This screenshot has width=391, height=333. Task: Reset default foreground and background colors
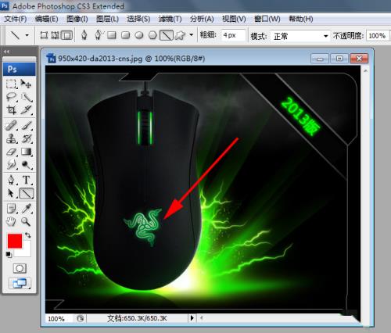9,254
